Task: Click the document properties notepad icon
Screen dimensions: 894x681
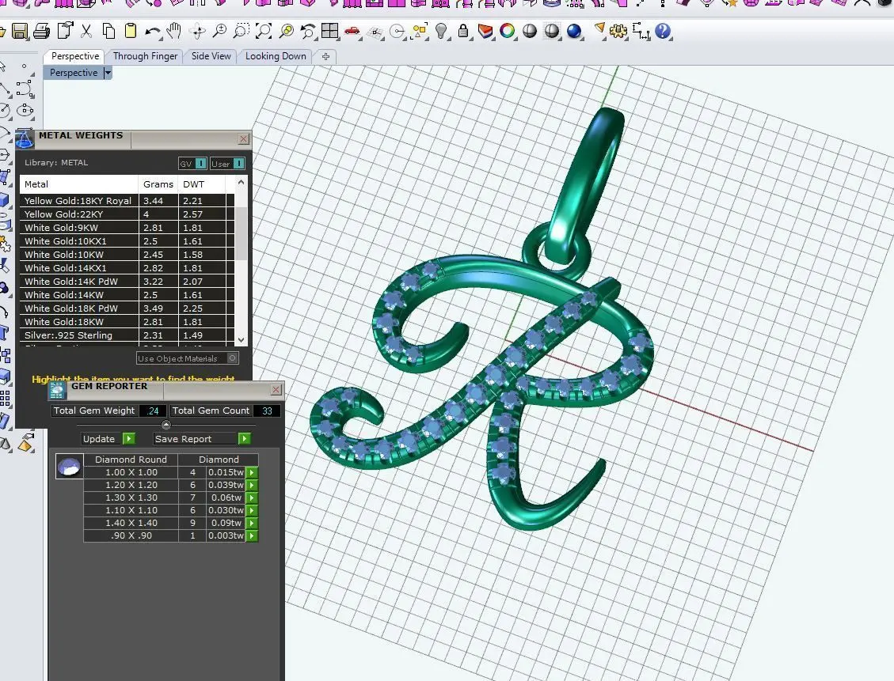Action: [x=66, y=30]
